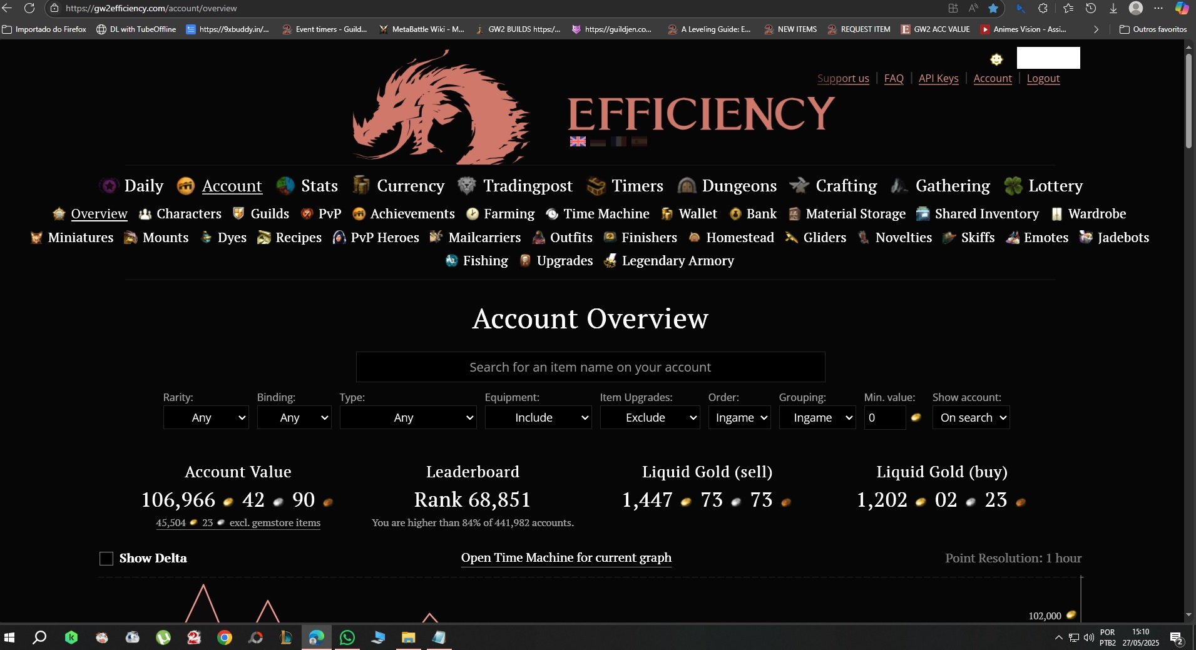Click the Legendary Armory icon
Viewport: 1196px width, 650px height.
point(610,261)
